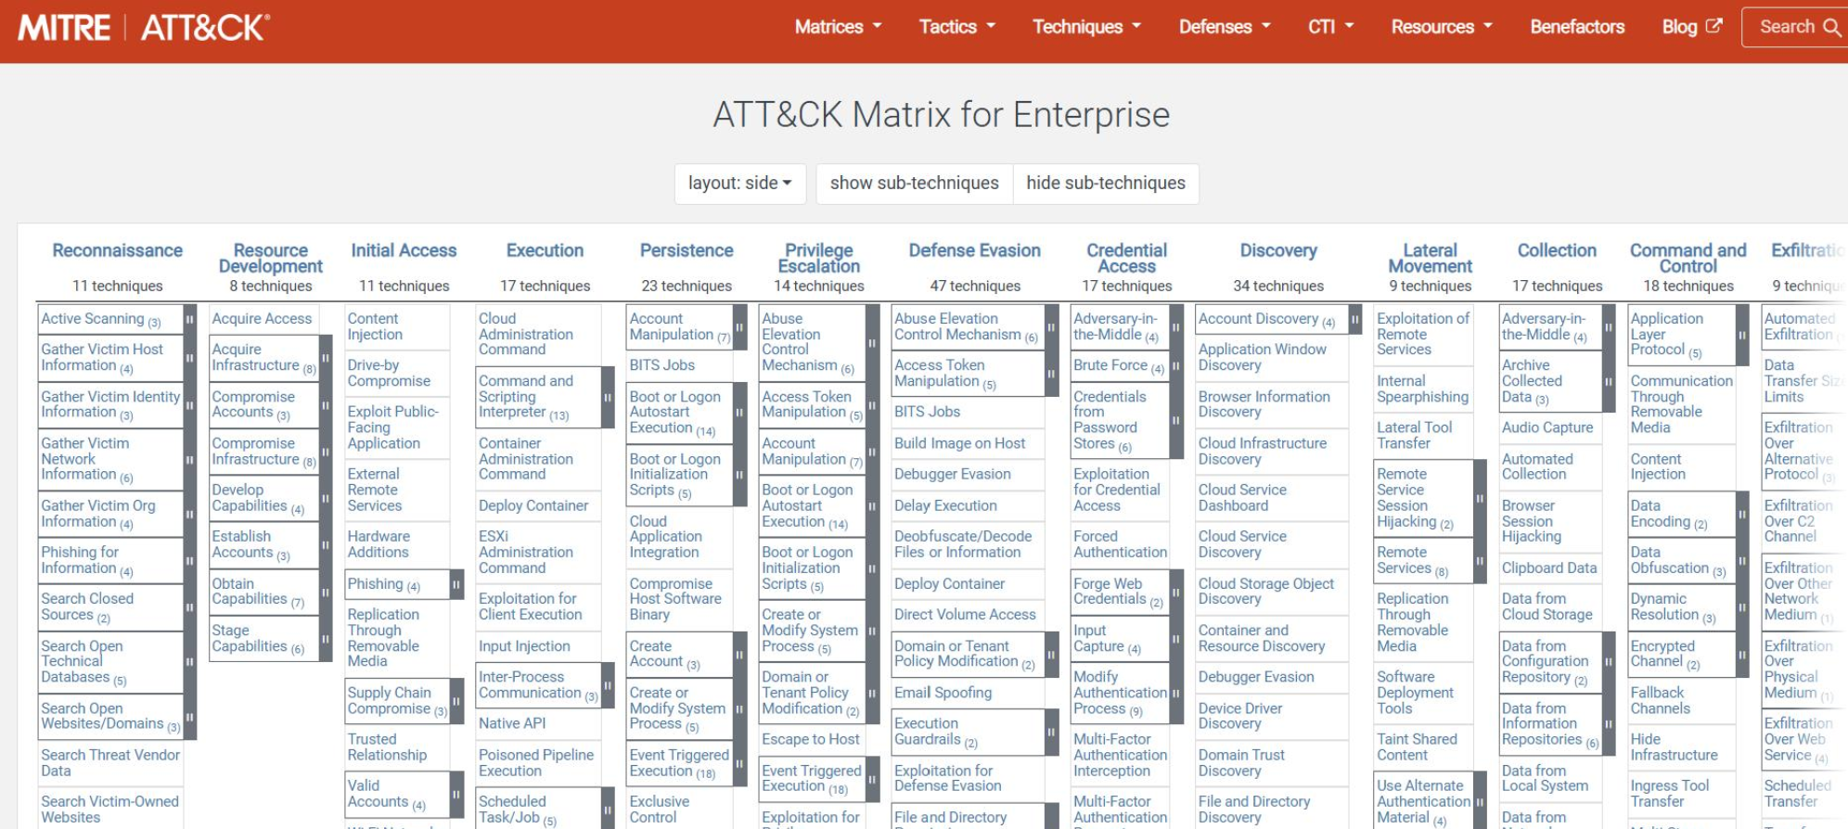Open the Initial Access tactic link
The image size is (1848, 829).
[x=404, y=250]
